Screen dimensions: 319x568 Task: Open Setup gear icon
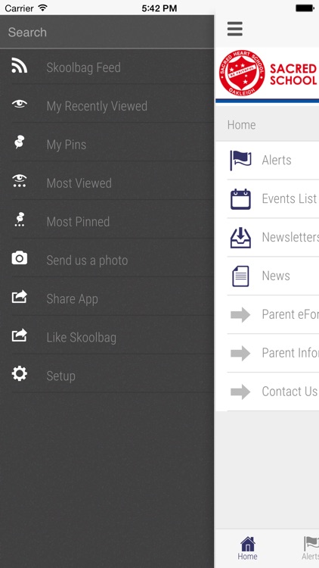[19, 373]
